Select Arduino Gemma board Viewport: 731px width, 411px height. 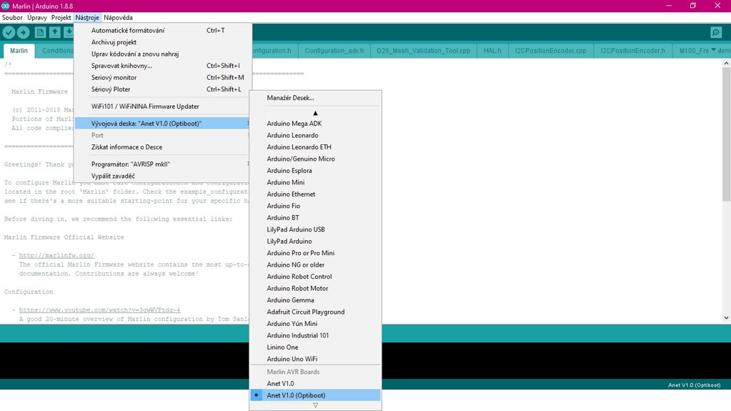click(315, 300)
